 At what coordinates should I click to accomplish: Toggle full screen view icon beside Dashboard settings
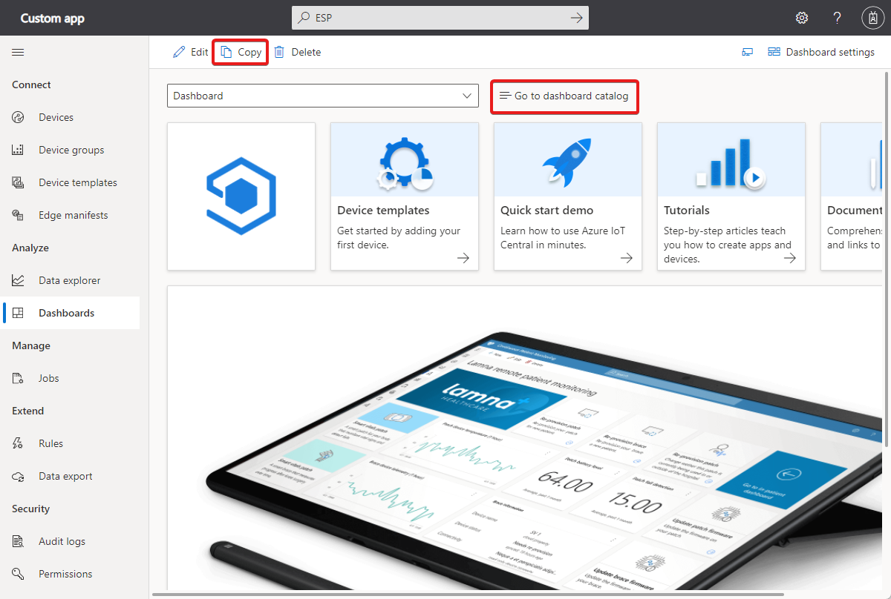click(x=747, y=52)
